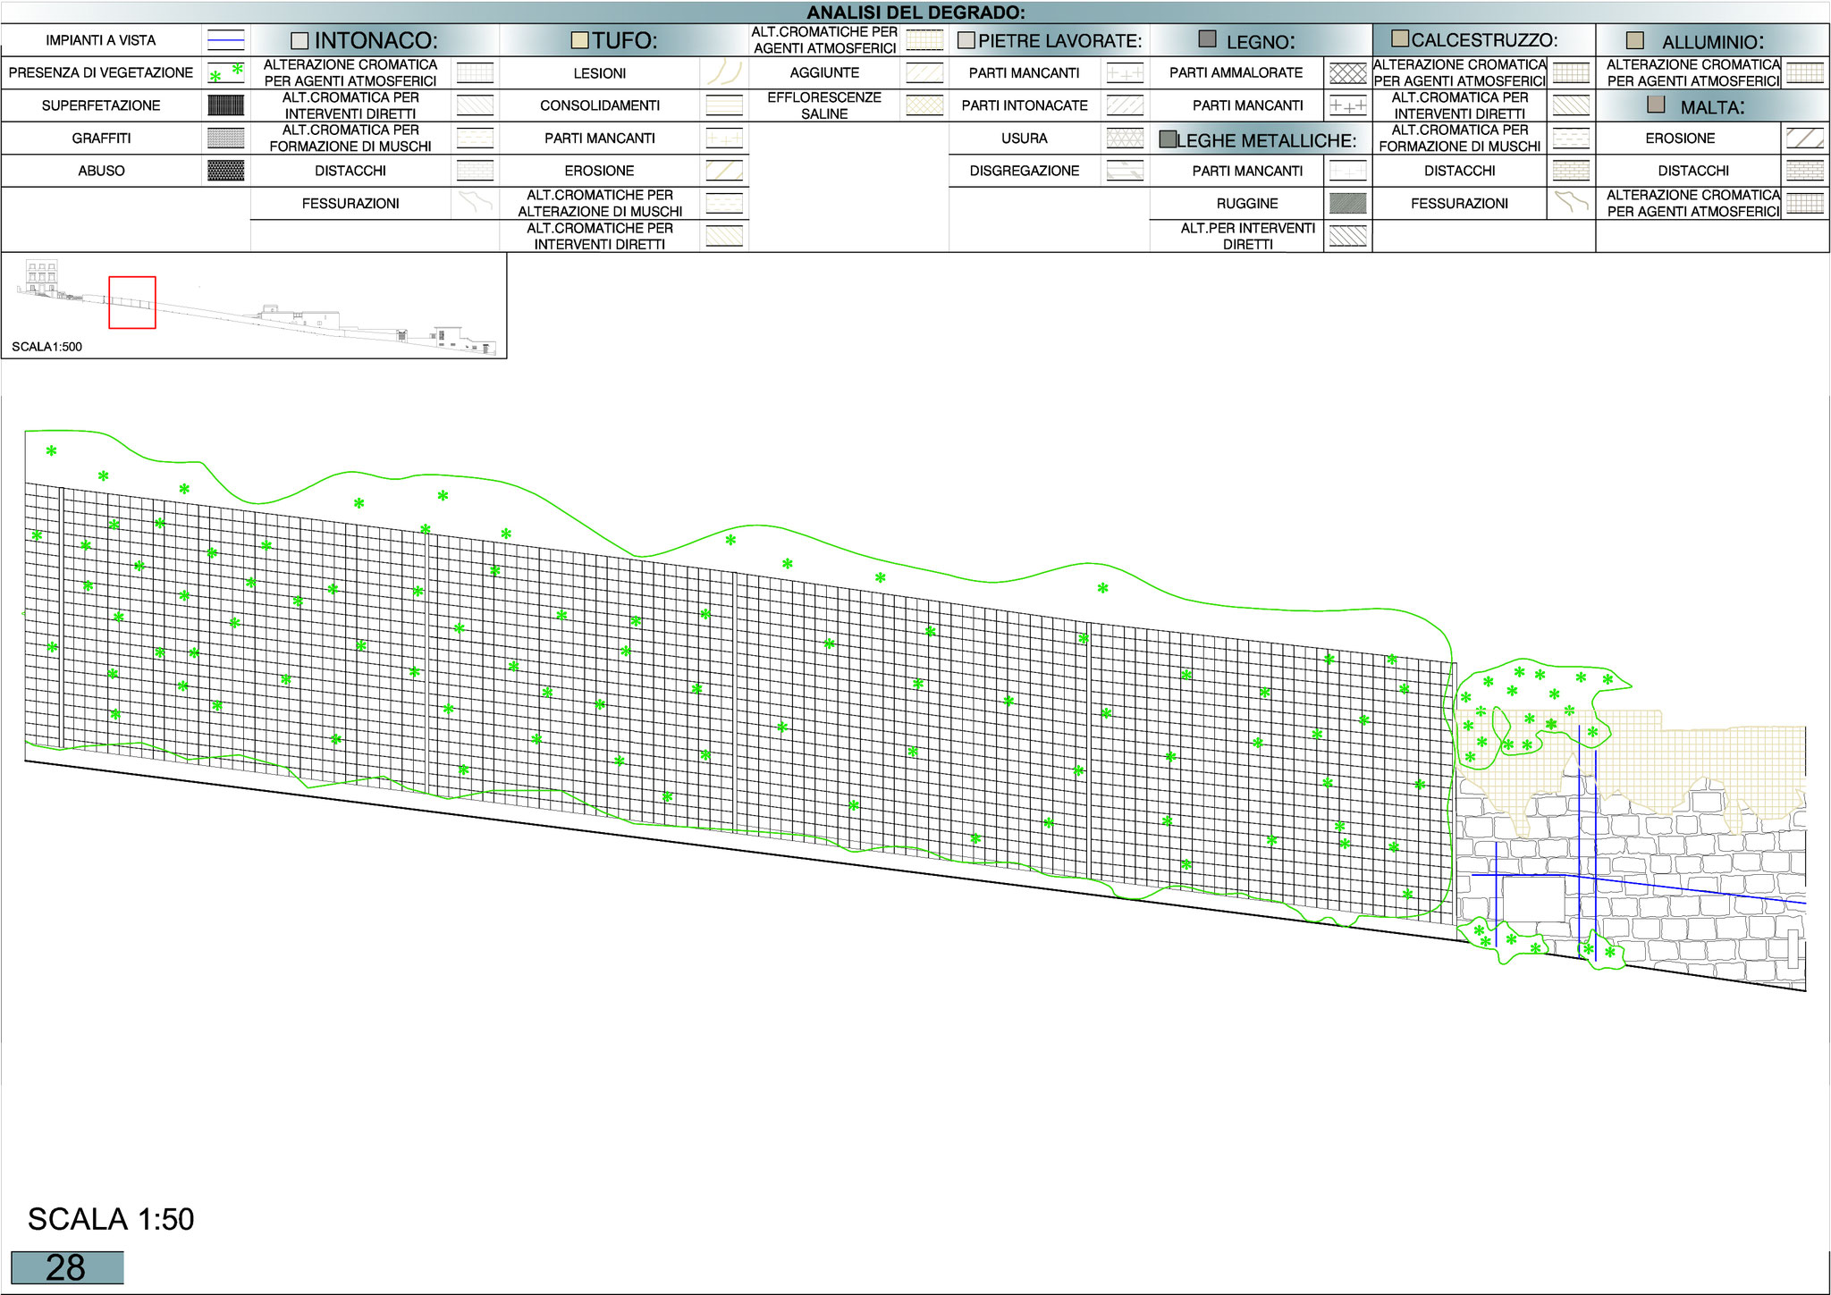Click the blue lines symbol for Impianti a vista
This screenshot has width=1831, height=1295.
(225, 40)
